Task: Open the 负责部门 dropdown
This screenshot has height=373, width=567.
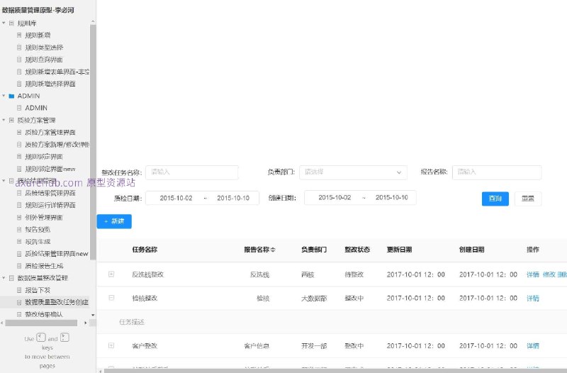Action: coord(353,172)
